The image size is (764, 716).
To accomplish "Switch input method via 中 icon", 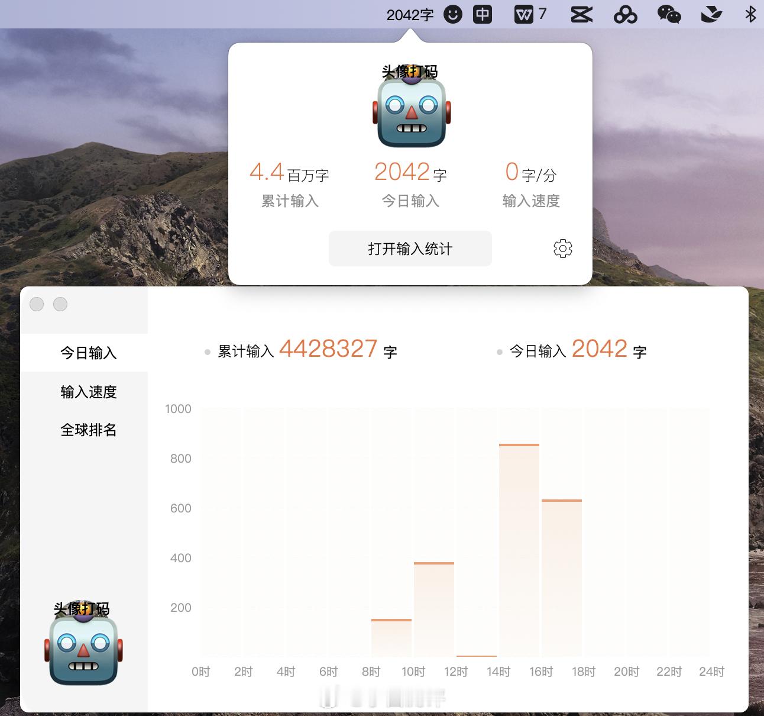I will [x=483, y=14].
